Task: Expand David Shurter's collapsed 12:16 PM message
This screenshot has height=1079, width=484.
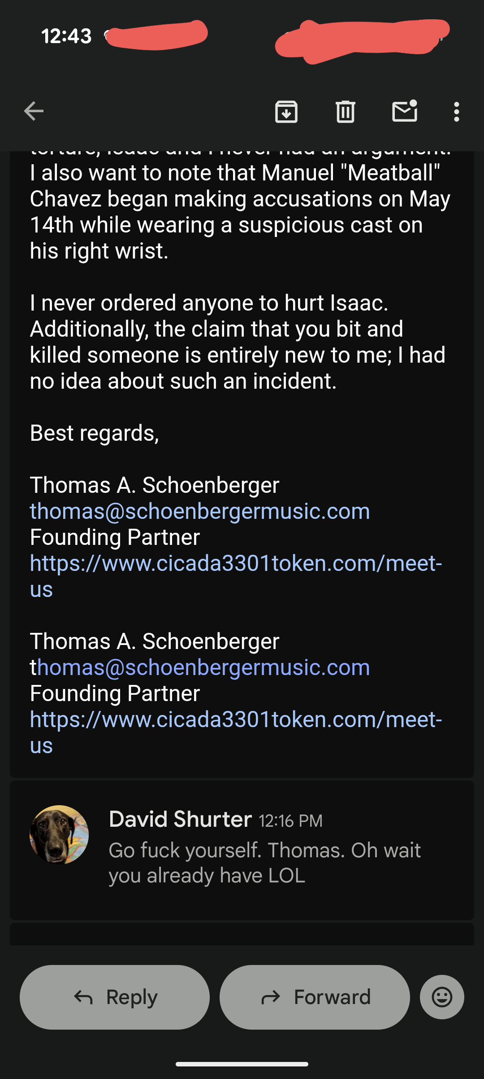Action: pyautogui.click(x=264, y=863)
